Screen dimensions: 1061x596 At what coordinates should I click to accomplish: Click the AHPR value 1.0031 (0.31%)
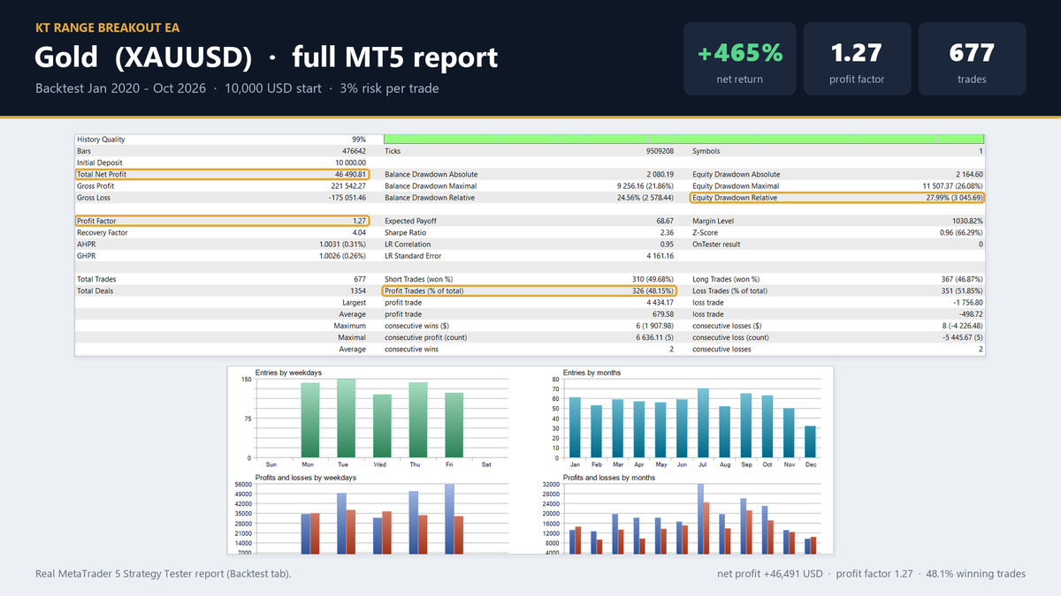342,244
